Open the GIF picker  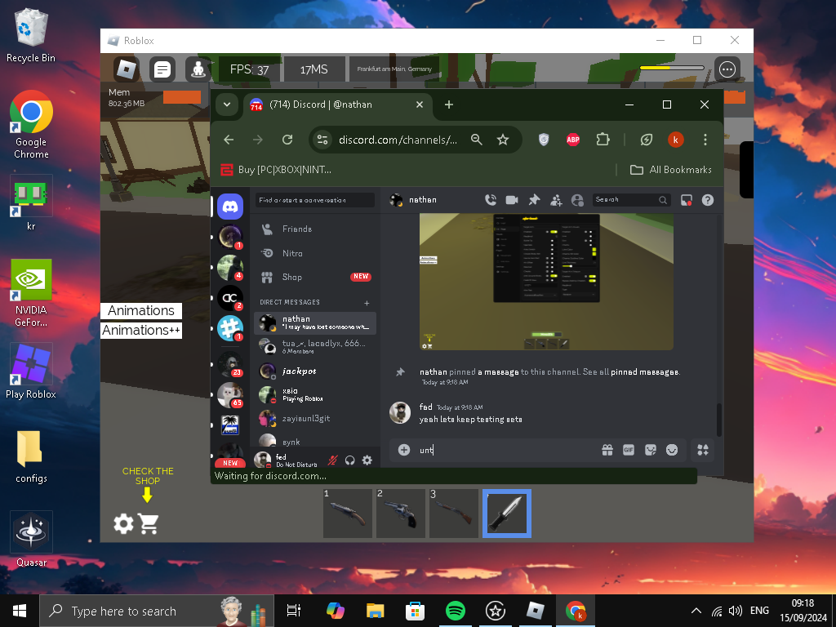coord(629,450)
